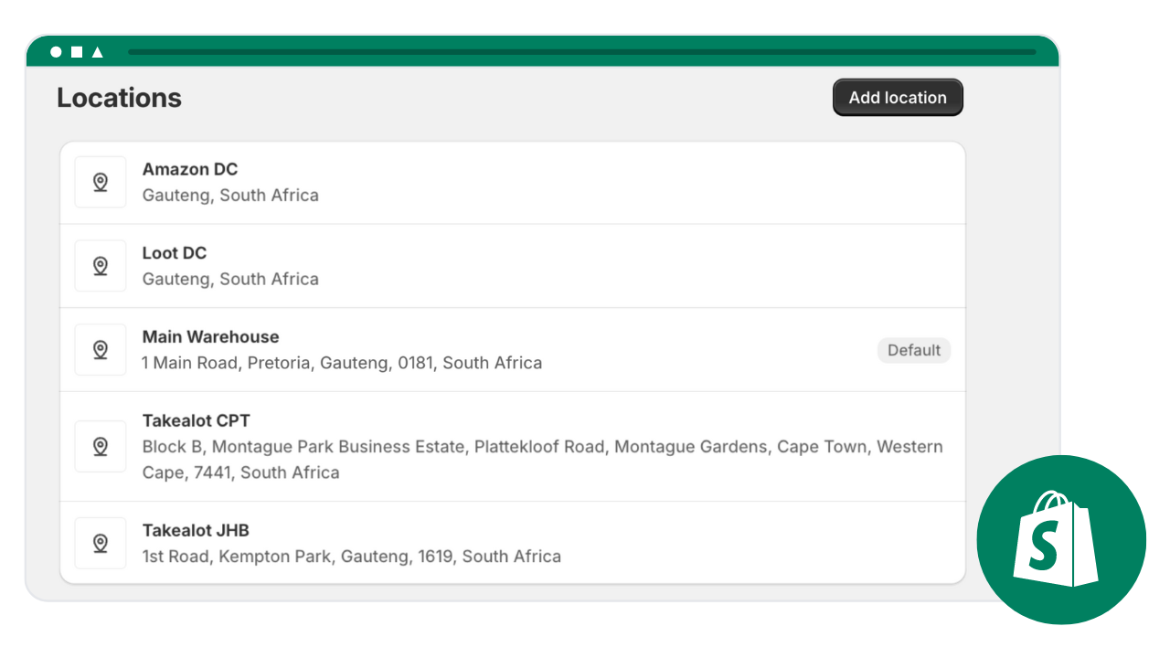Image resolution: width=1170 pixels, height=658 pixels.
Task: Click the Takealot CPT location pin icon
Action: (x=101, y=447)
